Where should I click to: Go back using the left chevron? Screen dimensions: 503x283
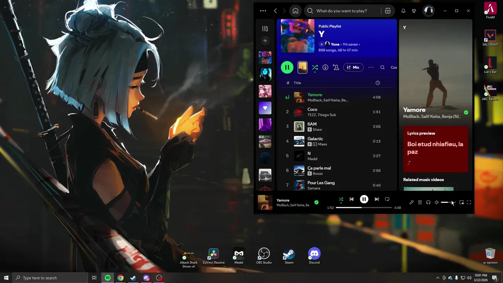[275, 11]
